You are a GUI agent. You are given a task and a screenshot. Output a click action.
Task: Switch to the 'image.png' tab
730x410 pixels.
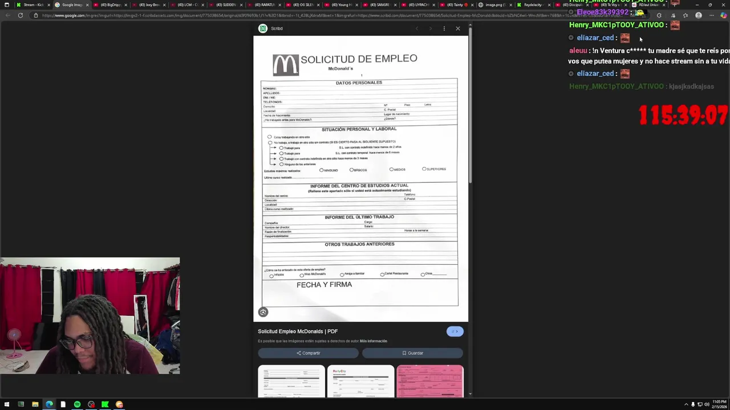point(496,5)
